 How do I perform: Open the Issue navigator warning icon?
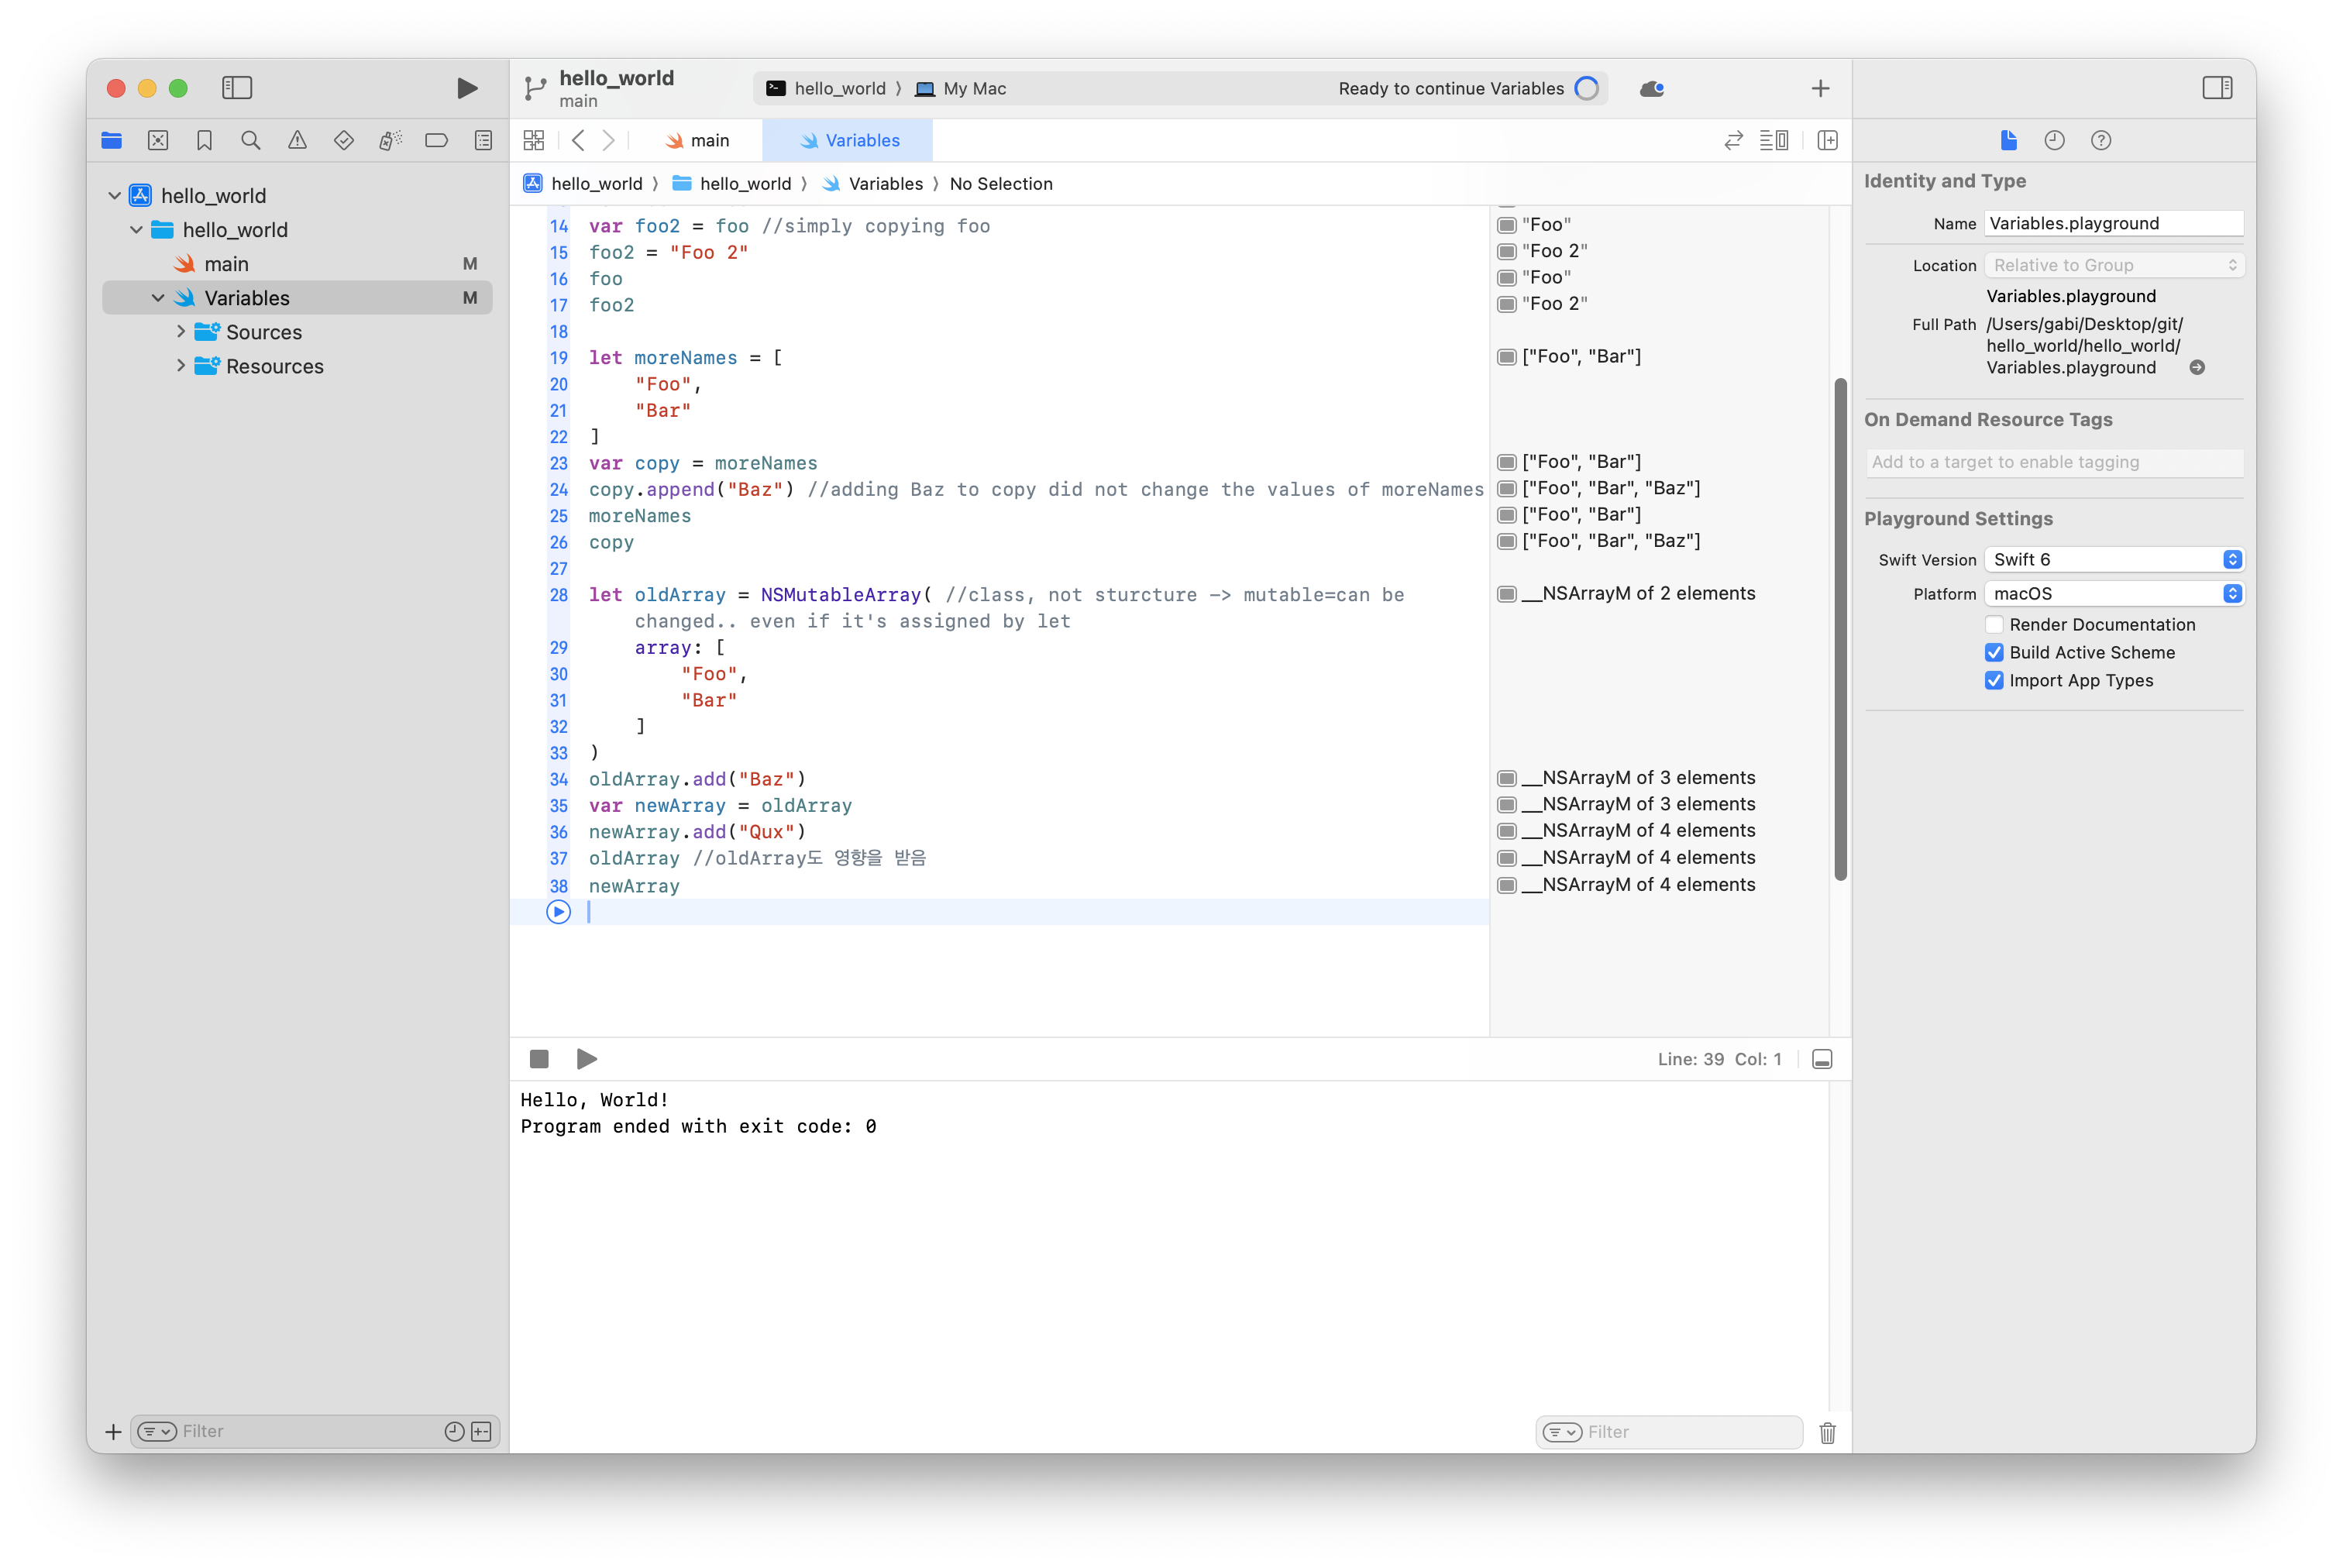[x=297, y=140]
